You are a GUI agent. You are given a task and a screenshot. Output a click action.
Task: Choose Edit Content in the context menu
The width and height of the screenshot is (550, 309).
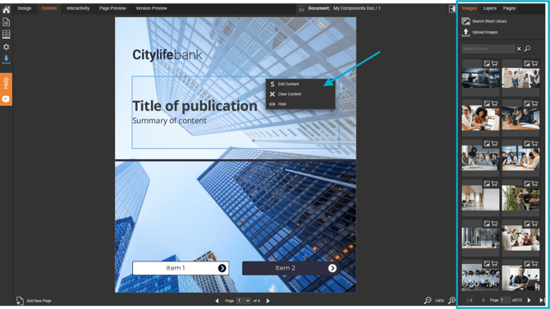point(300,84)
